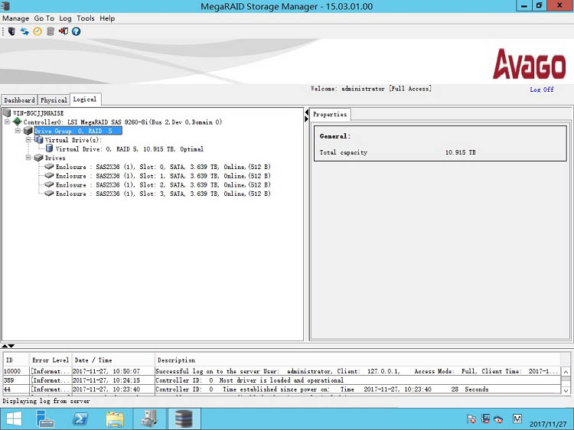The image size is (574, 430).
Task: Click the splitter left collapse arrow
Action: pyautogui.click(x=306, y=112)
